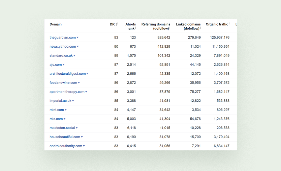
Task: Expand the dropdown arrow beside foodandwine.com
Action: 79,83
